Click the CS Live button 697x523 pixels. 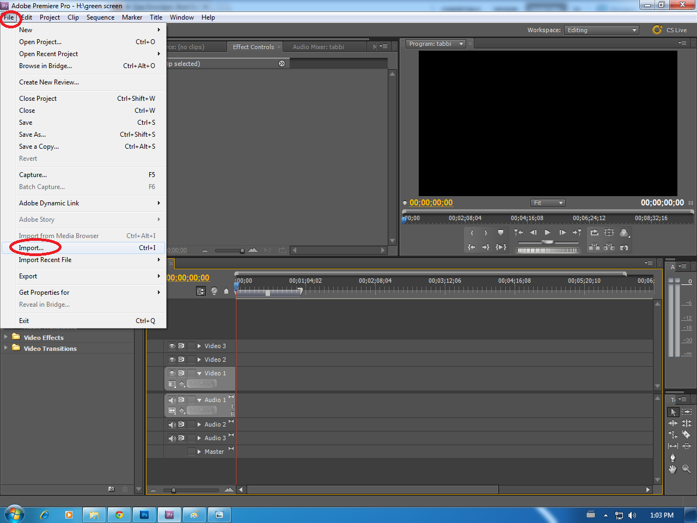pos(670,30)
